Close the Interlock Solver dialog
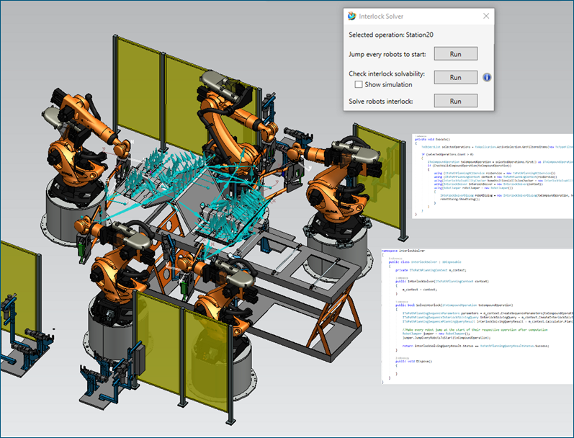The image size is (574, 438). (486, 15)
